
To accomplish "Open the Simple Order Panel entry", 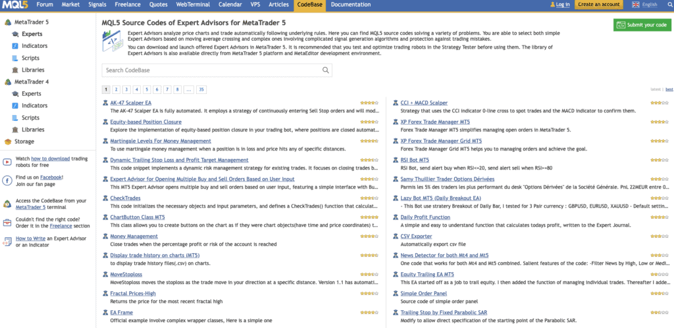I will pyautogui.click(x=423, y=293).
